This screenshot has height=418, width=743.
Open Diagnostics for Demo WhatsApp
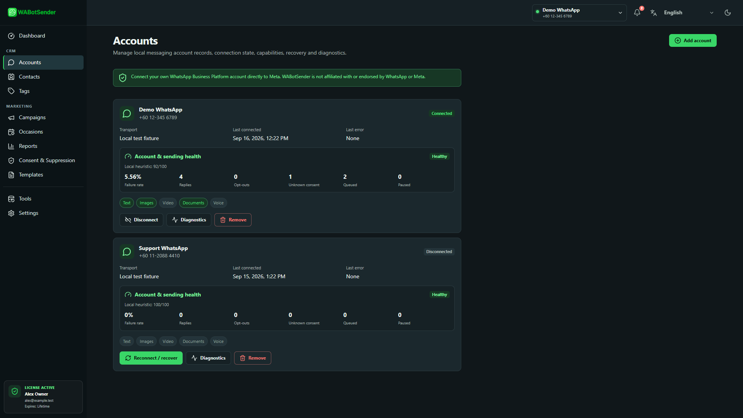coord(189,220)
